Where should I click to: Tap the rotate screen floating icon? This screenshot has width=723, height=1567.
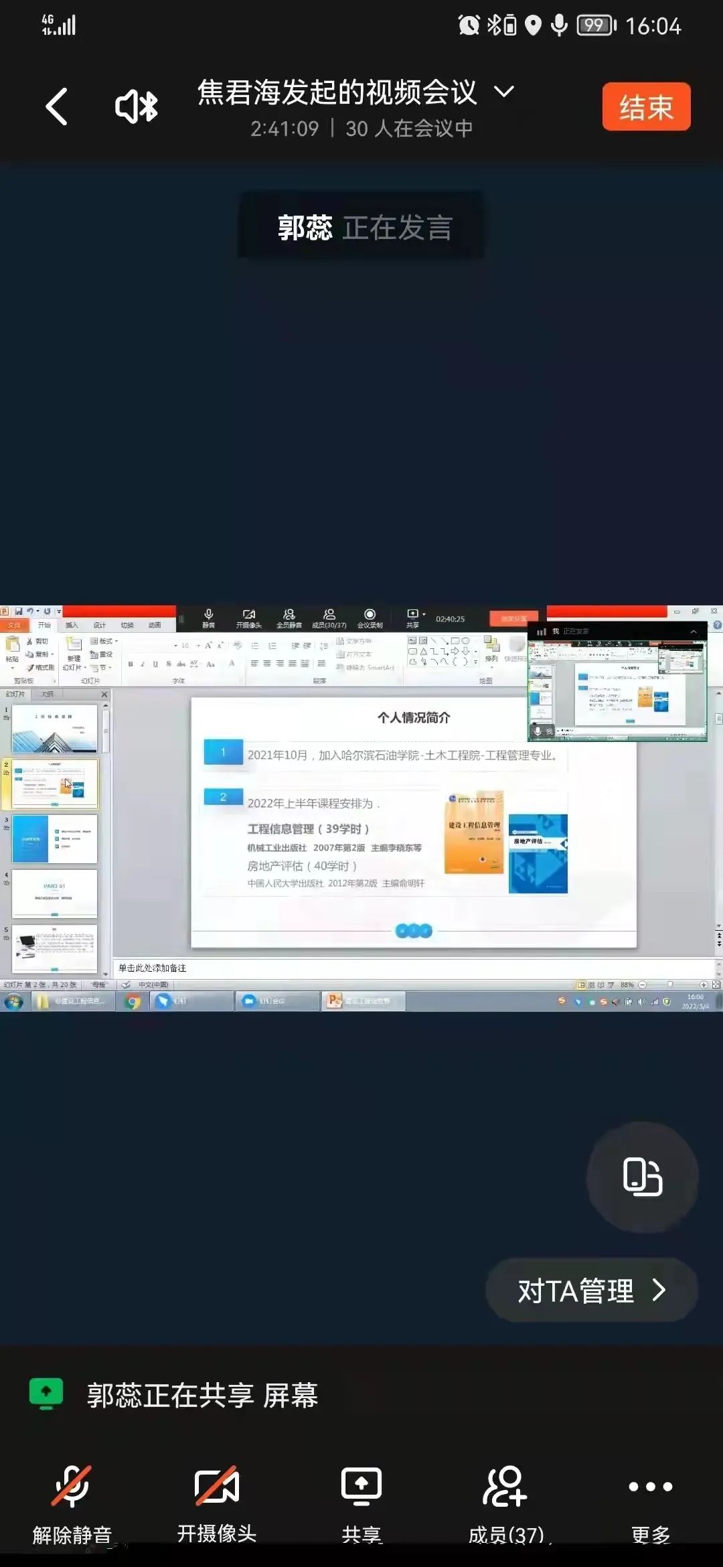642,1177
